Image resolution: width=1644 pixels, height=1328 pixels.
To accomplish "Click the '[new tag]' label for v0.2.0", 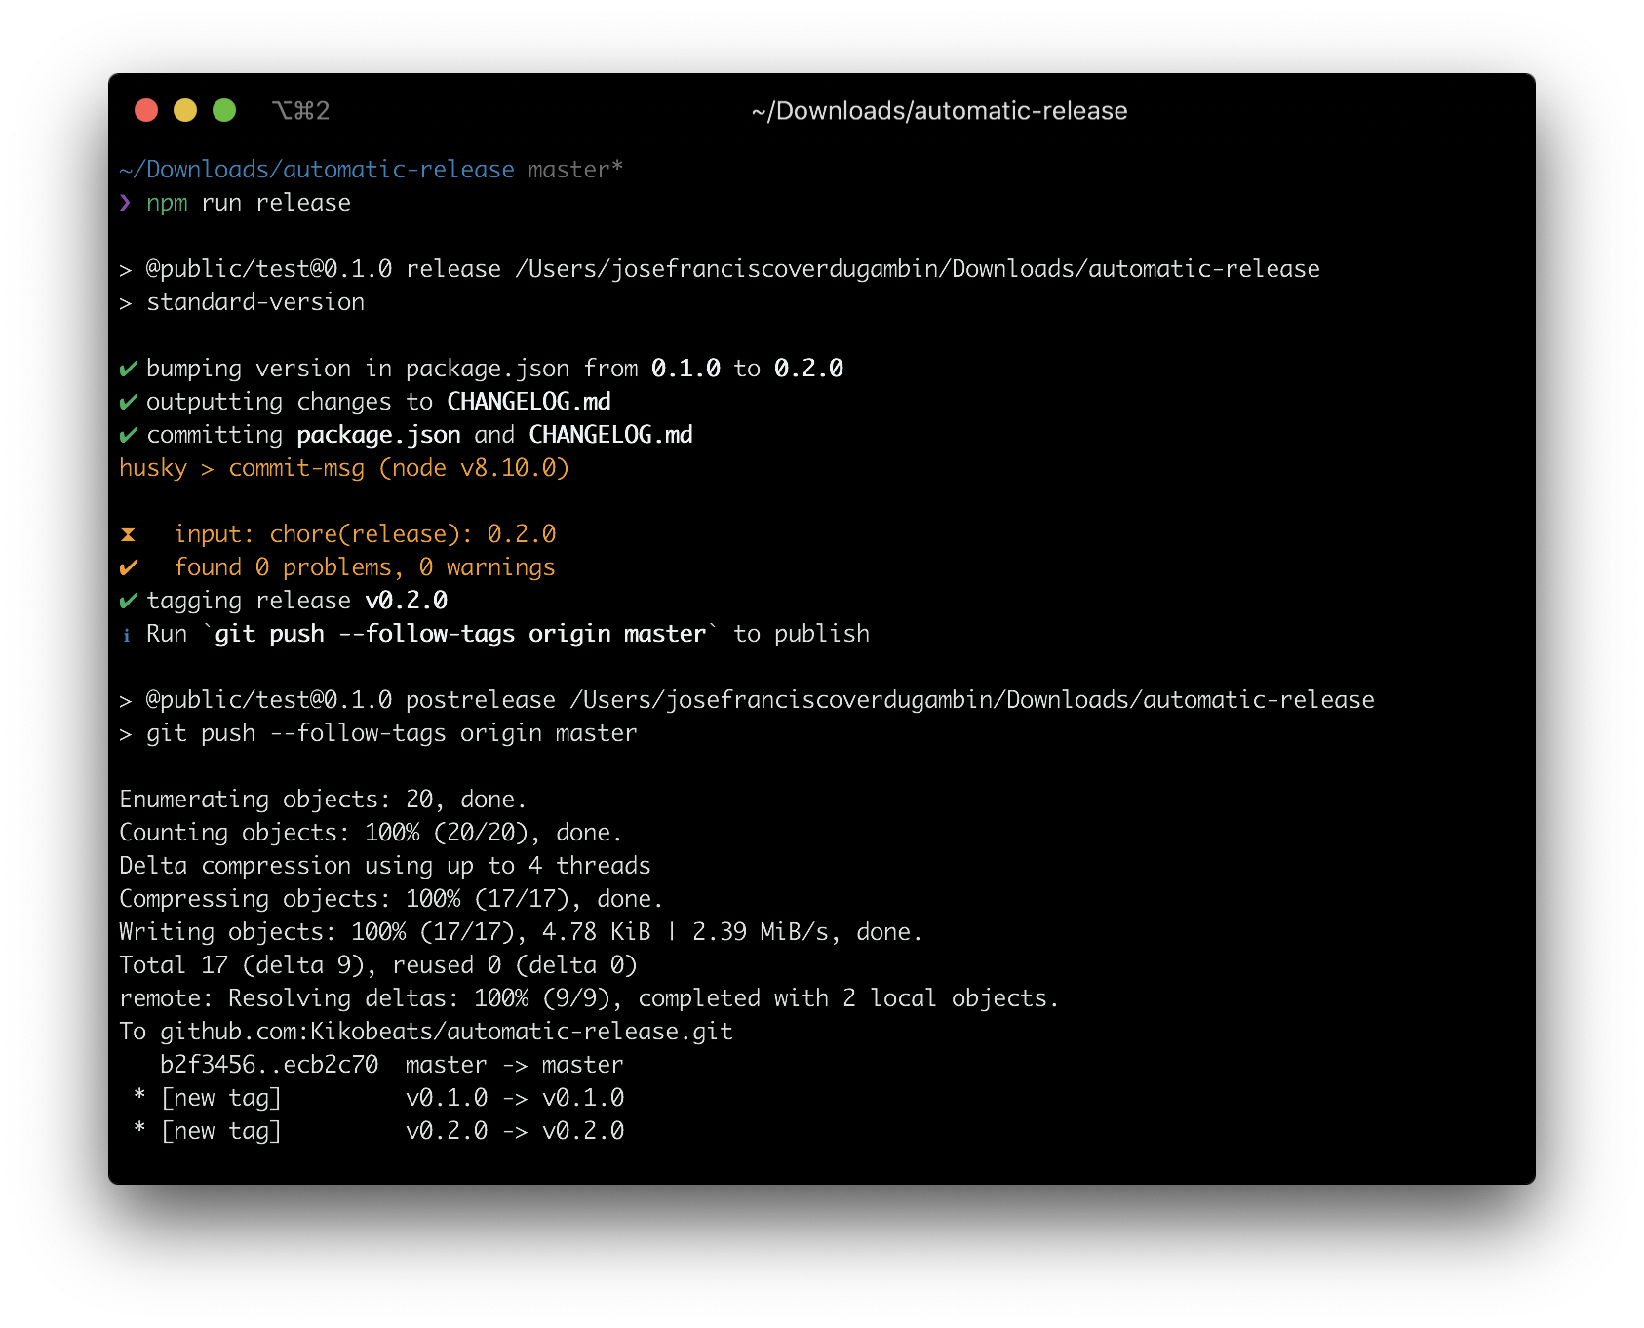I will click(x=221, y=1131).
